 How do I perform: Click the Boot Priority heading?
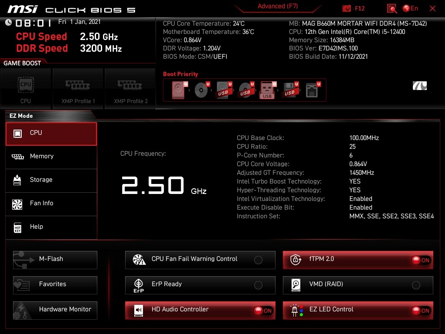click(x=180, y=74)
